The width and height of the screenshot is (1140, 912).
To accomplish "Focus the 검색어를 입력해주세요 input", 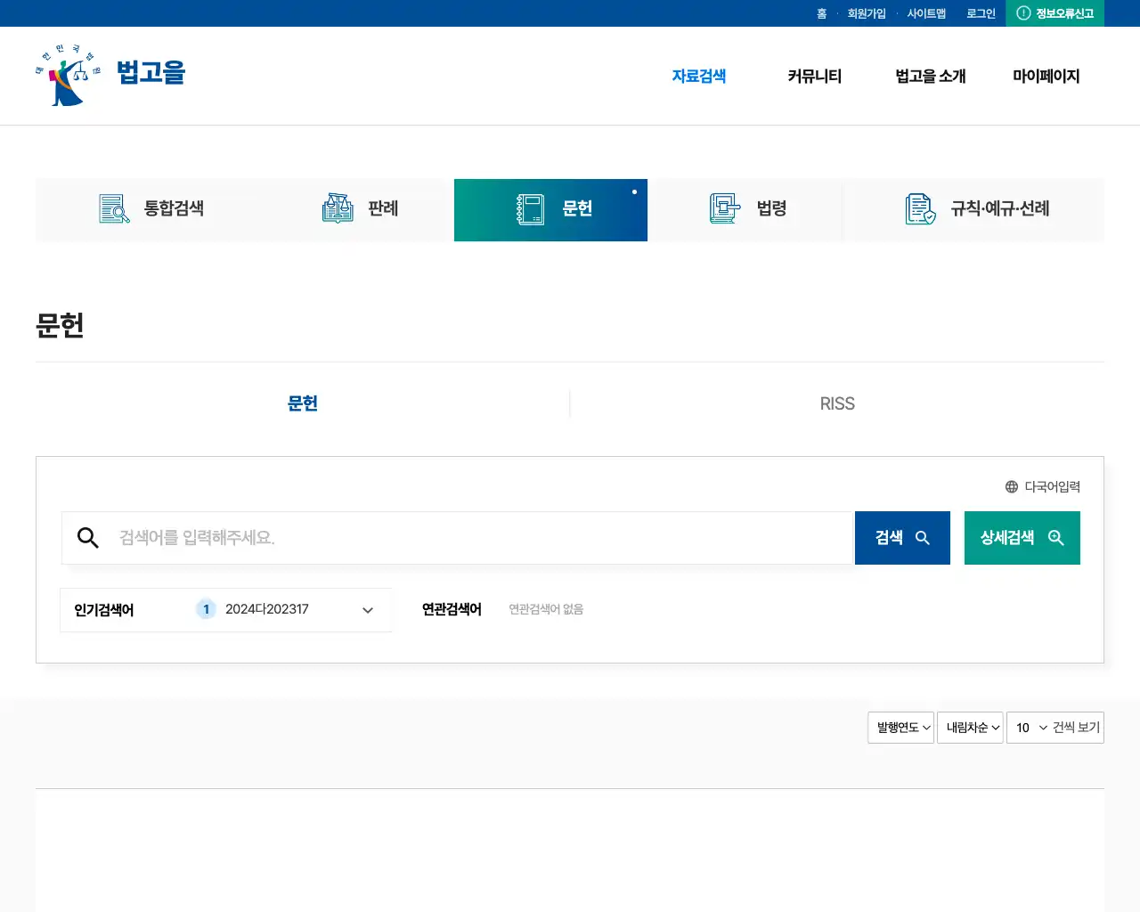I will [x=457, y=538].
